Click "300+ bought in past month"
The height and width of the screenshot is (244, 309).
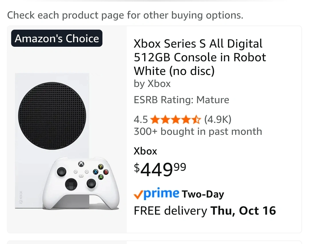point(198,131)
